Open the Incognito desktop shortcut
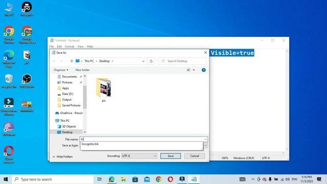Viewport: 327px width, 184px height. tap(27, 9)
